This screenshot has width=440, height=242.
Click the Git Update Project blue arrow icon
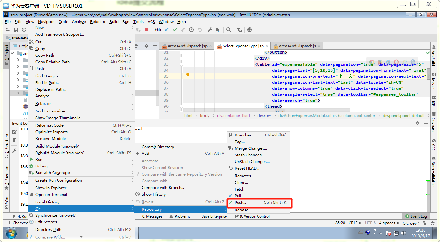click(x=167, y=30)
